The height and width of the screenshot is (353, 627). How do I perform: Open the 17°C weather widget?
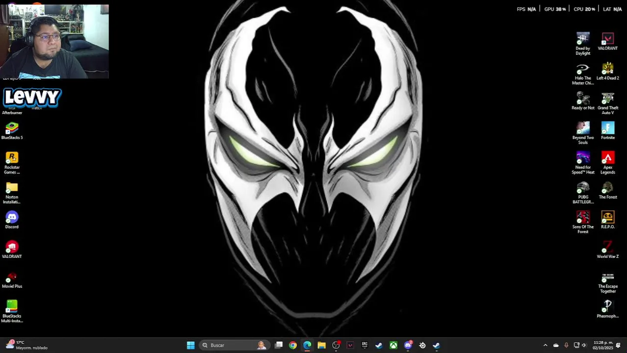click(27, 345)
